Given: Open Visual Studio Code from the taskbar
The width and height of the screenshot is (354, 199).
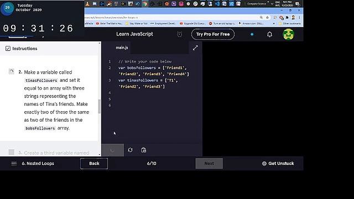Looking at the screenshot, I should 217,4.
